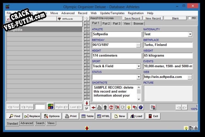Click the Web field ellipsis button
The image size is (205, 137).
coord(190,77)
